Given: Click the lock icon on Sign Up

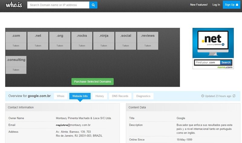Looking at the screenshot, I should (x=237, y=5).
